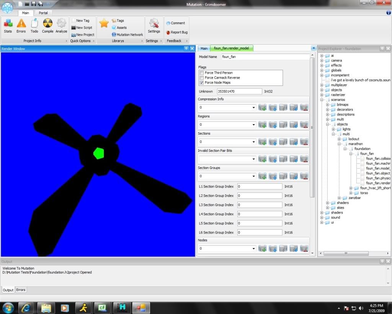
Task: Select the Main ribbon tab
Action: point(25,13)
